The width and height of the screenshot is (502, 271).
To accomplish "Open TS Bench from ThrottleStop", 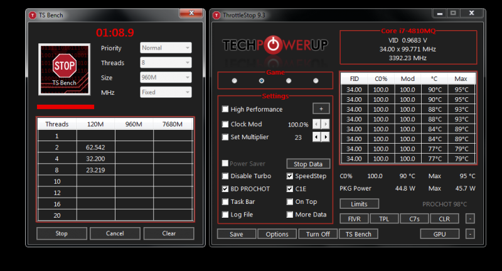I will pos(358,234).
